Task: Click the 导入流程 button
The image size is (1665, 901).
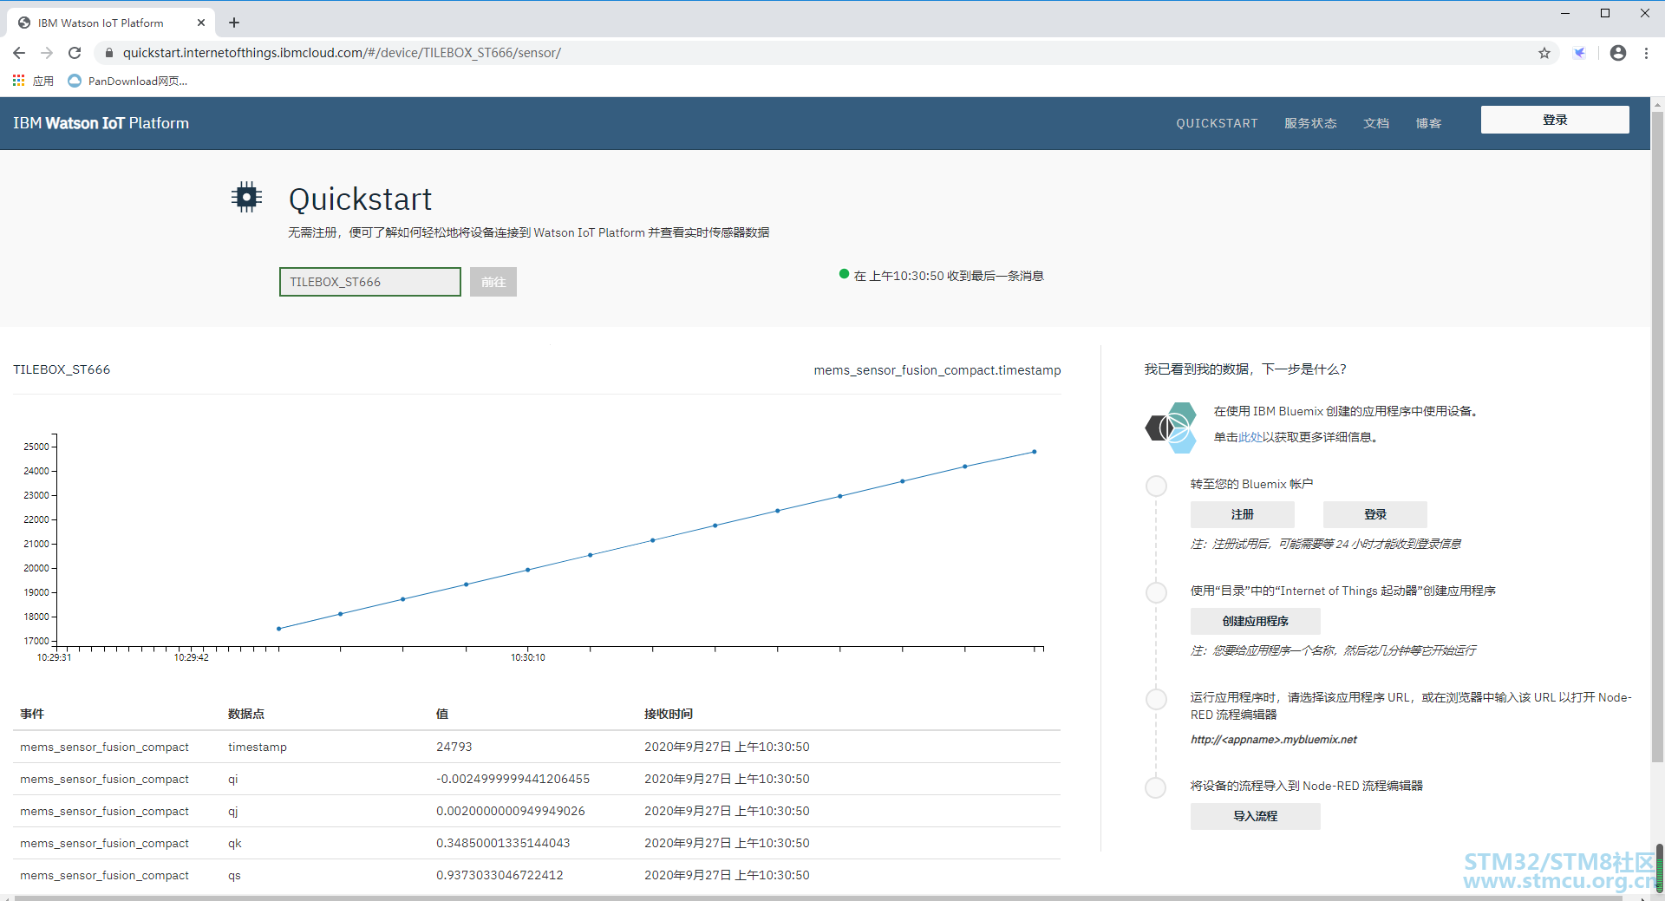Action: point(1256,816)
